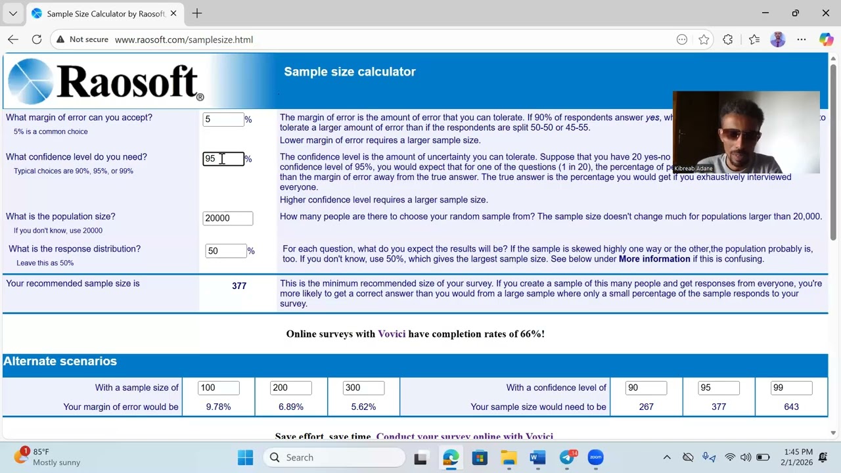Add this page to favorites
This screenshot has width=841, height=473.
click(x=704, y=39)
